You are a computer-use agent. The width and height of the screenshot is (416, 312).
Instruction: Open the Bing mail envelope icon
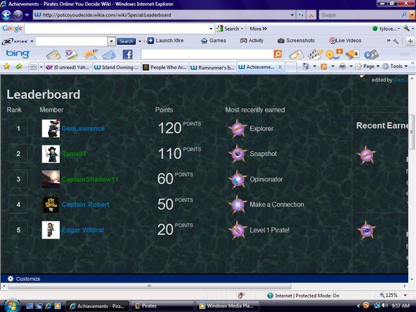(x=109, y=55)
